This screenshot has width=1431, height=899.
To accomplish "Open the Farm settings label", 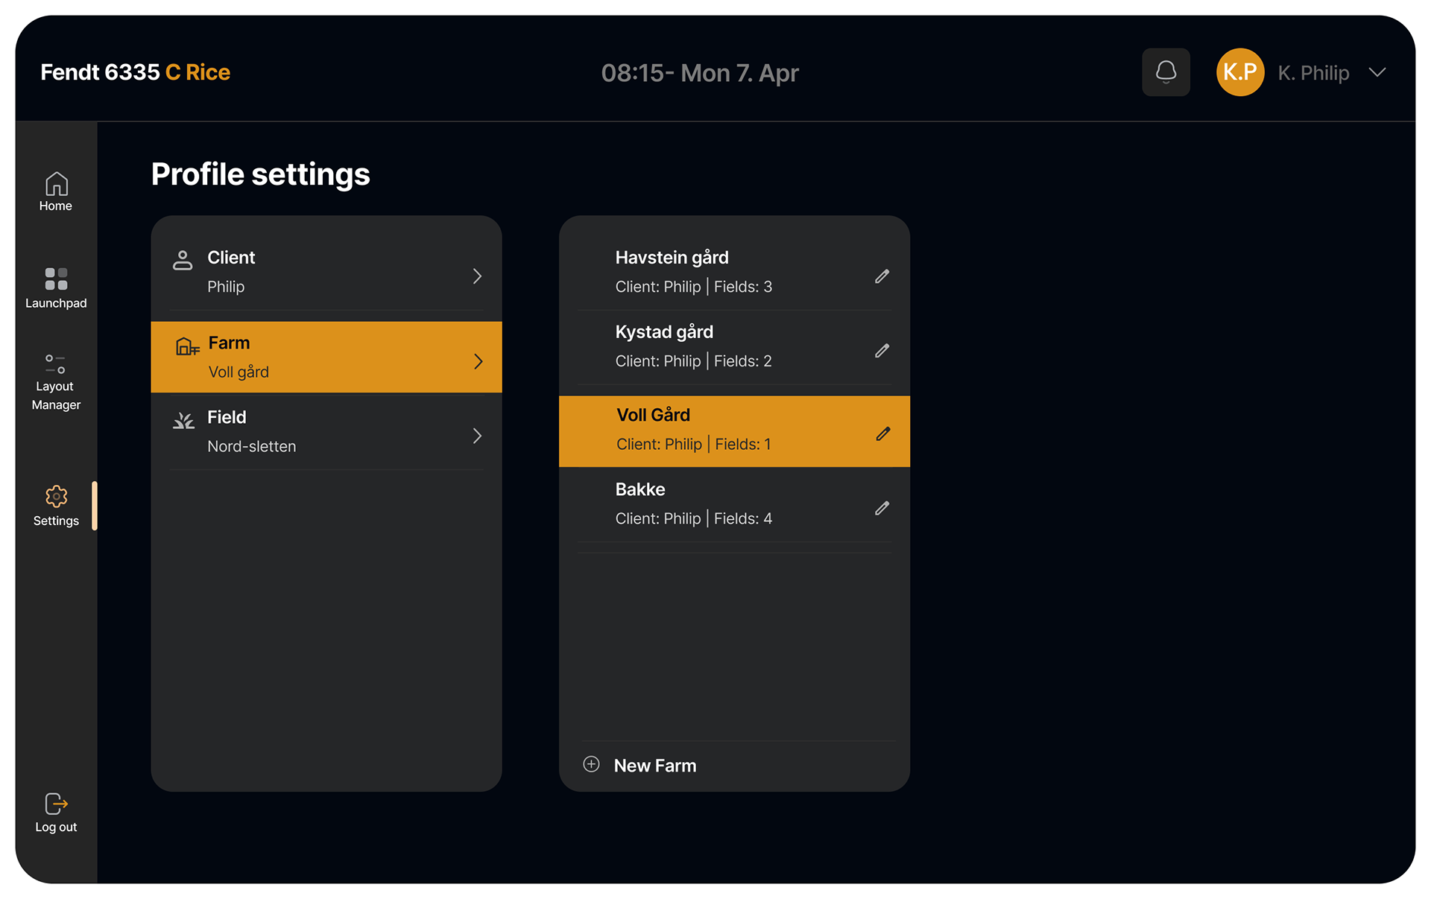I will pyautogui.click(x=229, y=343).
